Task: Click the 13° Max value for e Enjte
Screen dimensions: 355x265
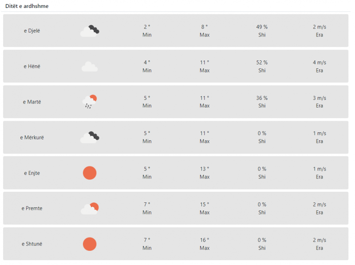Action: (205, 169)
